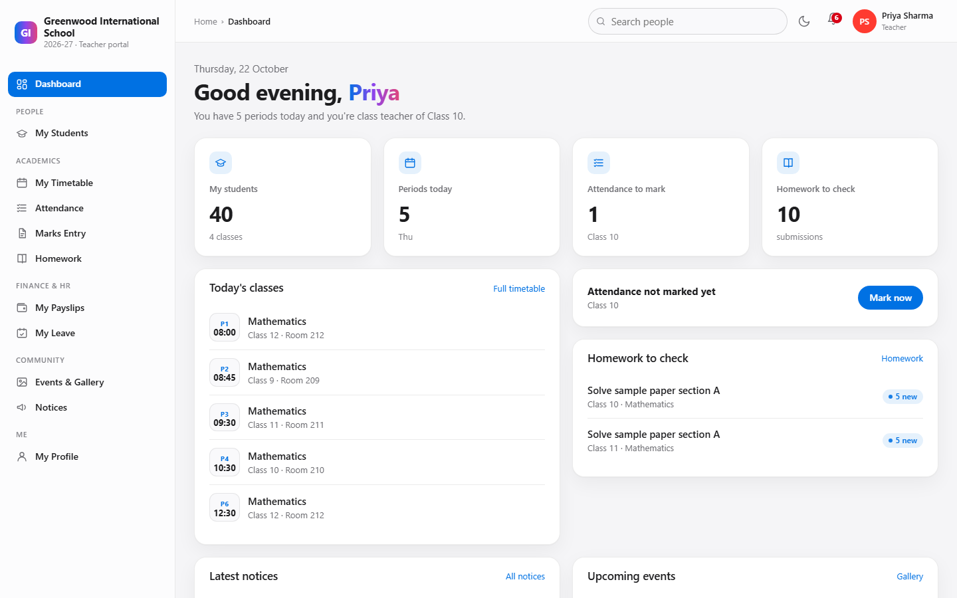This screenshot has width=957, height=598.
Task: Select the Class 9 · Room 209 period
Action: (377, 373)
